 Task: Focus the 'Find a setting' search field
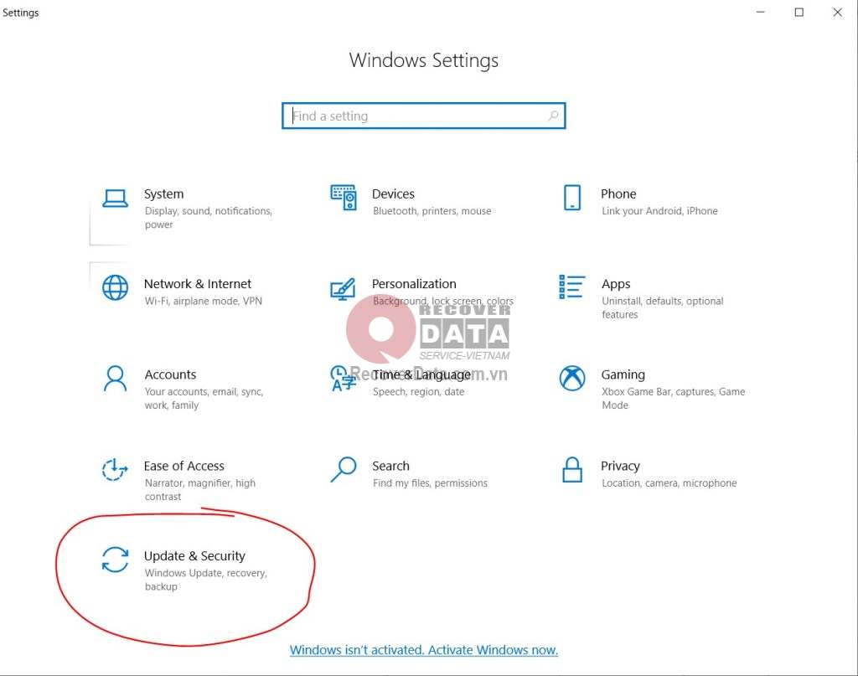pyautogui.click(x=423, y=116)
